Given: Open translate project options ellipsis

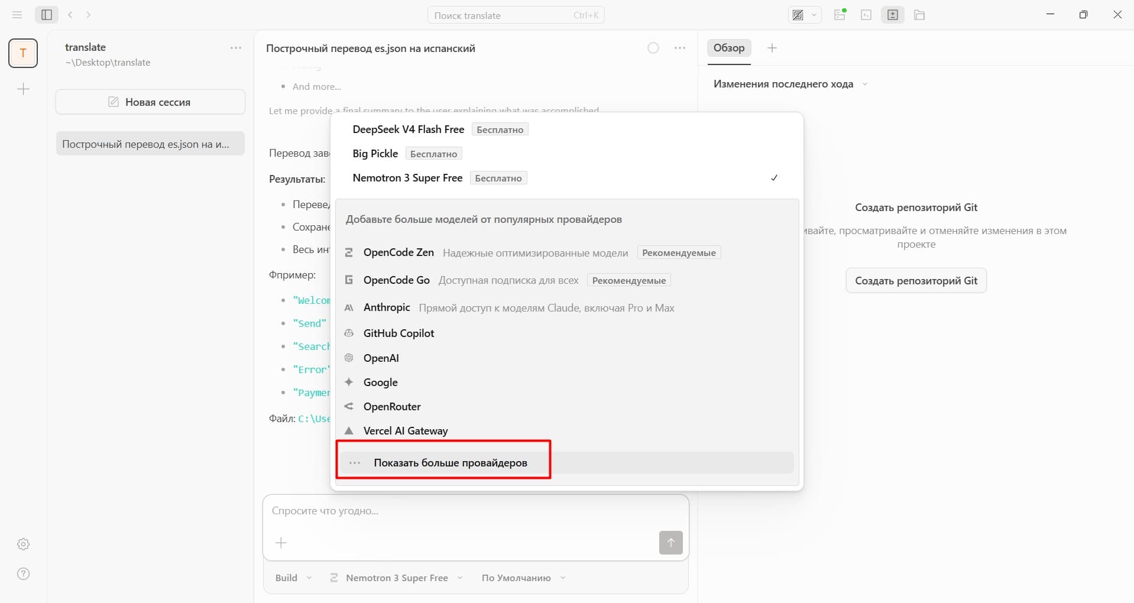Looking at the screenshot, I should 236,48.
